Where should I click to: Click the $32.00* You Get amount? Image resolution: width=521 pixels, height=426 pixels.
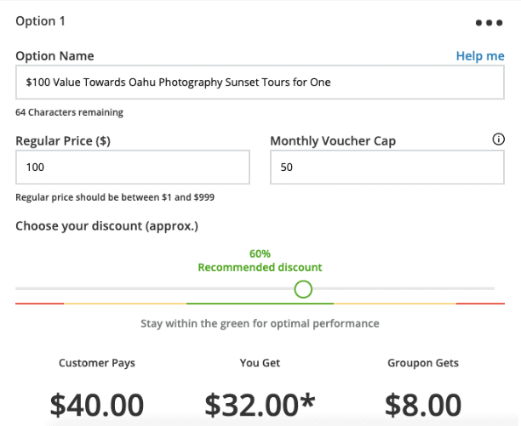(x=260, y=403)
